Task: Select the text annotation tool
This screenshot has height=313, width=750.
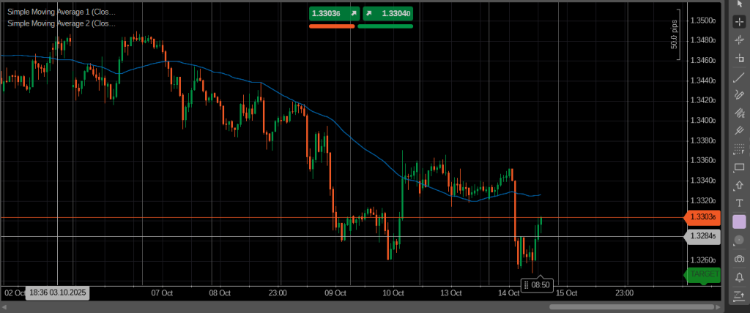Action: [x=739, y=203]
